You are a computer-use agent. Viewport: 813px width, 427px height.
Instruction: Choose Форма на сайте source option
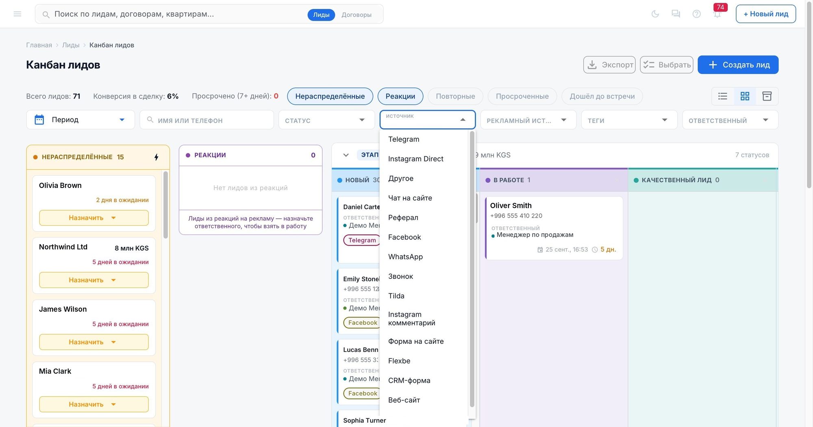424,341
